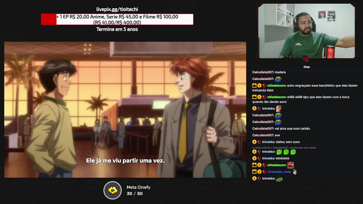Click Inhokke's name beside 'deitou sem sono'

click(269, 142)
